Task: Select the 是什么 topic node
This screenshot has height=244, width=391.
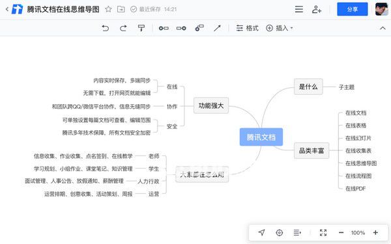Action: [x=308, y=87]
